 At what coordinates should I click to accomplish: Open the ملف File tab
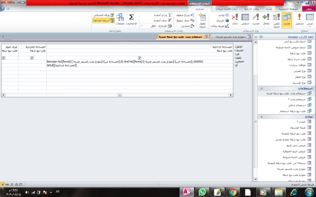click(309, 9)
